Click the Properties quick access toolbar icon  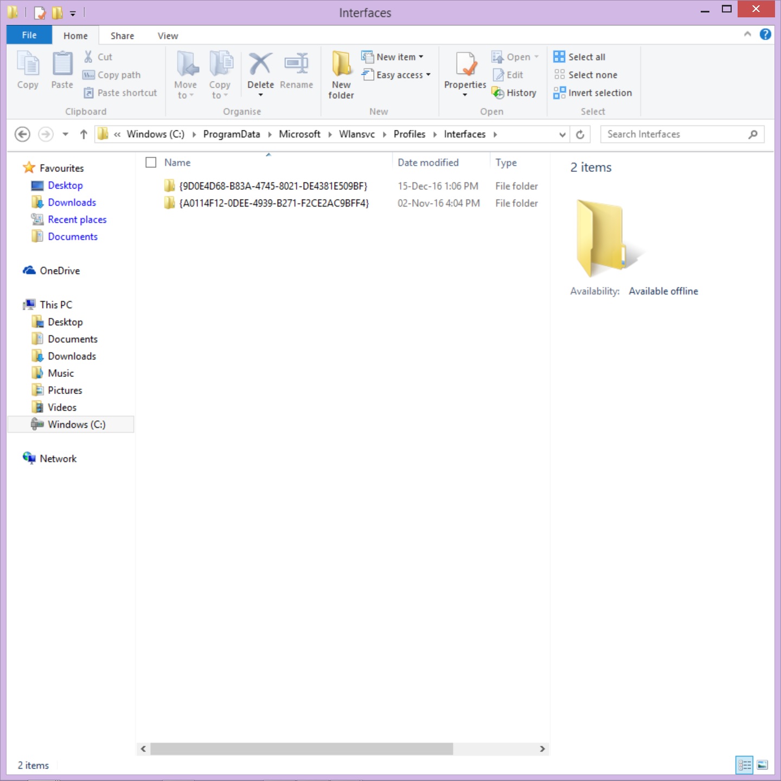pos(40,12)
